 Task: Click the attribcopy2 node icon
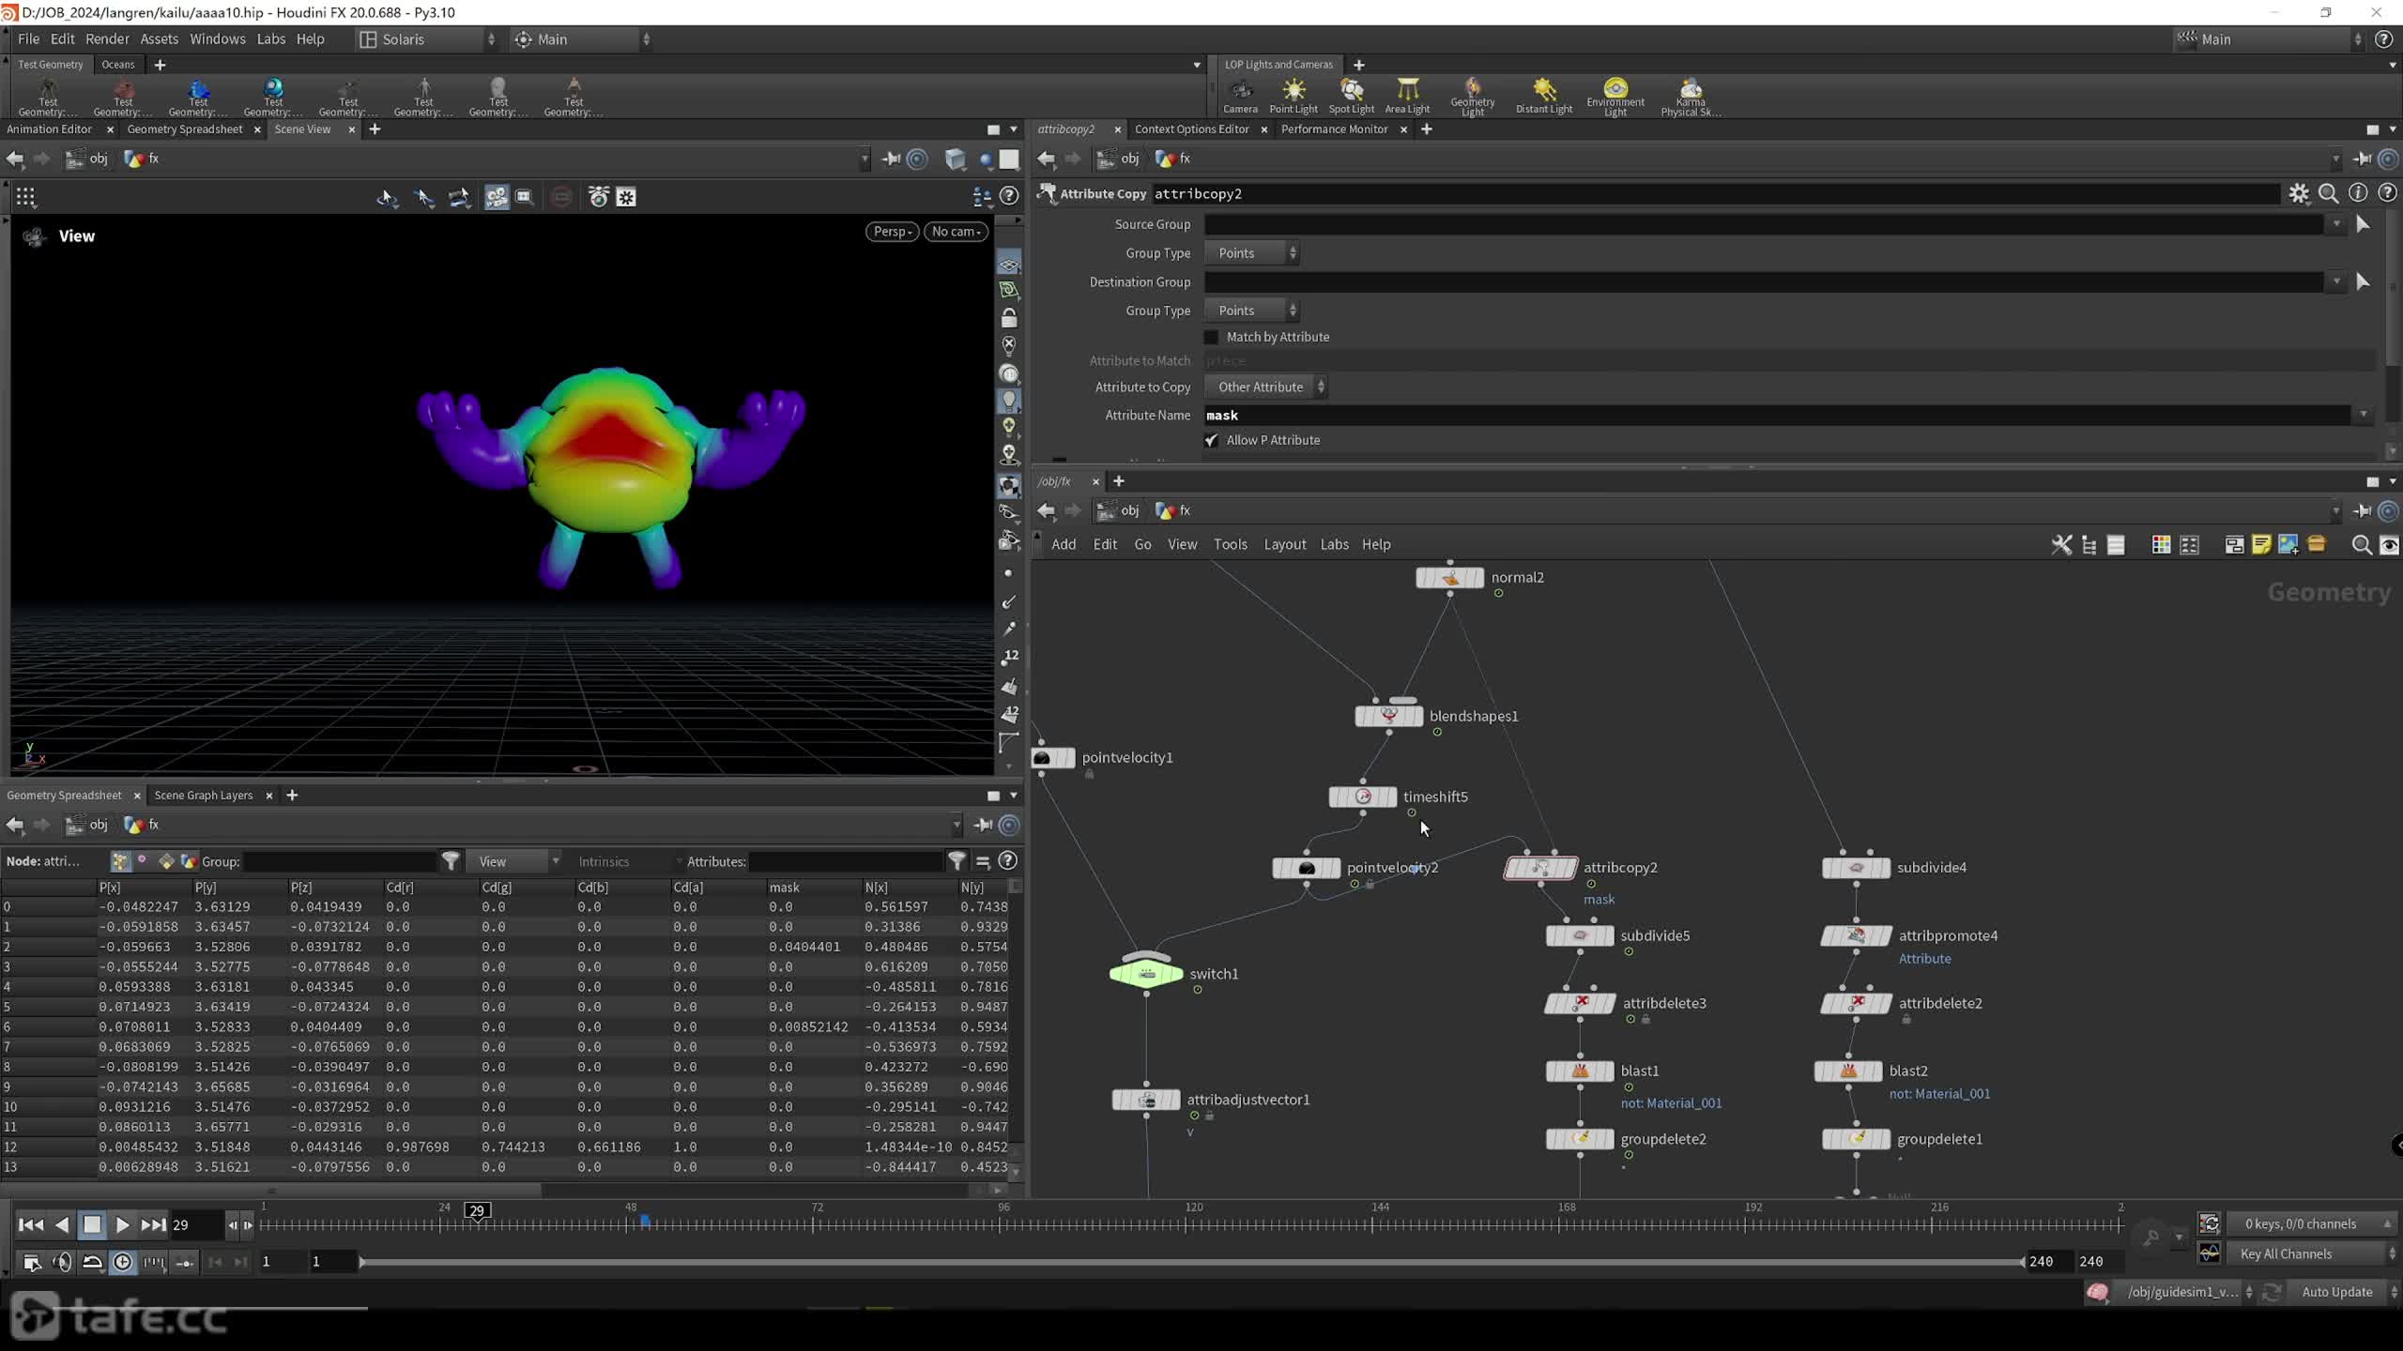pos(1540,868)
